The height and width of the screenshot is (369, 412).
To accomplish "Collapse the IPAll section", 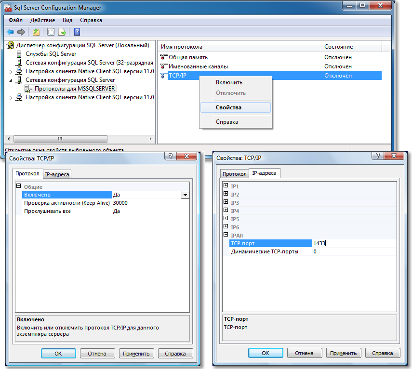I will (226, 235).
